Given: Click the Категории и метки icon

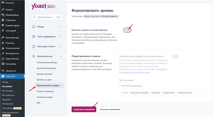Looking at the screenshot, I should [34, 46].
